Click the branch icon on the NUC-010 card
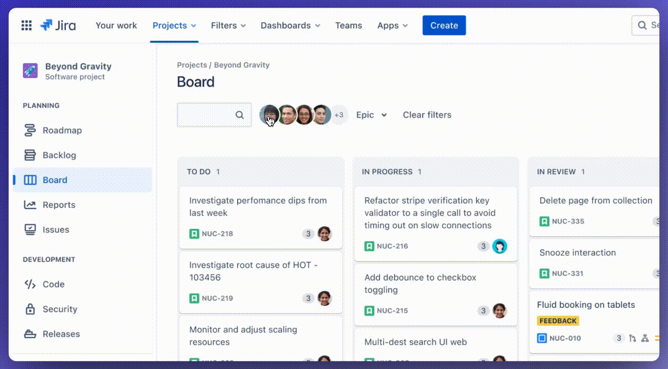This screenshot has height=369, width=668. [632, 338]
